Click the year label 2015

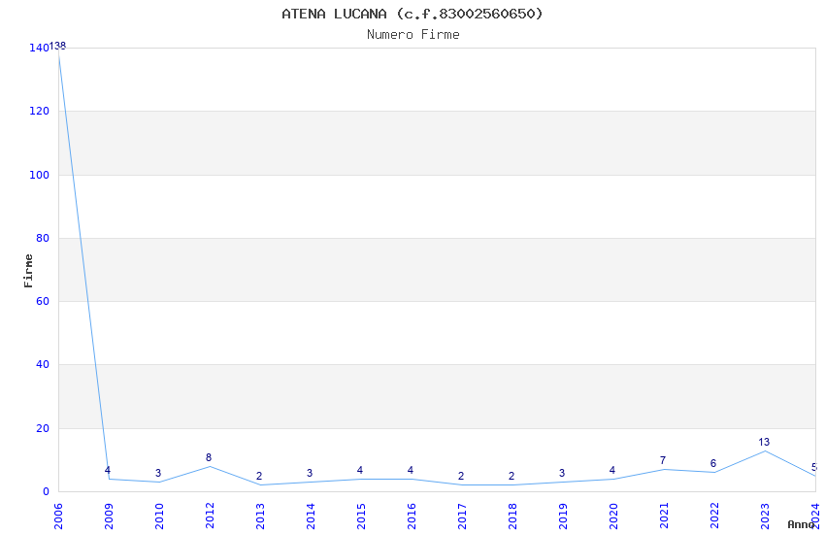[x=361, y=517]
